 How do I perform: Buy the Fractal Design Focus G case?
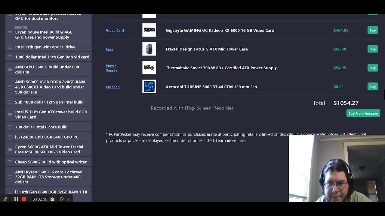coord(373,49)
